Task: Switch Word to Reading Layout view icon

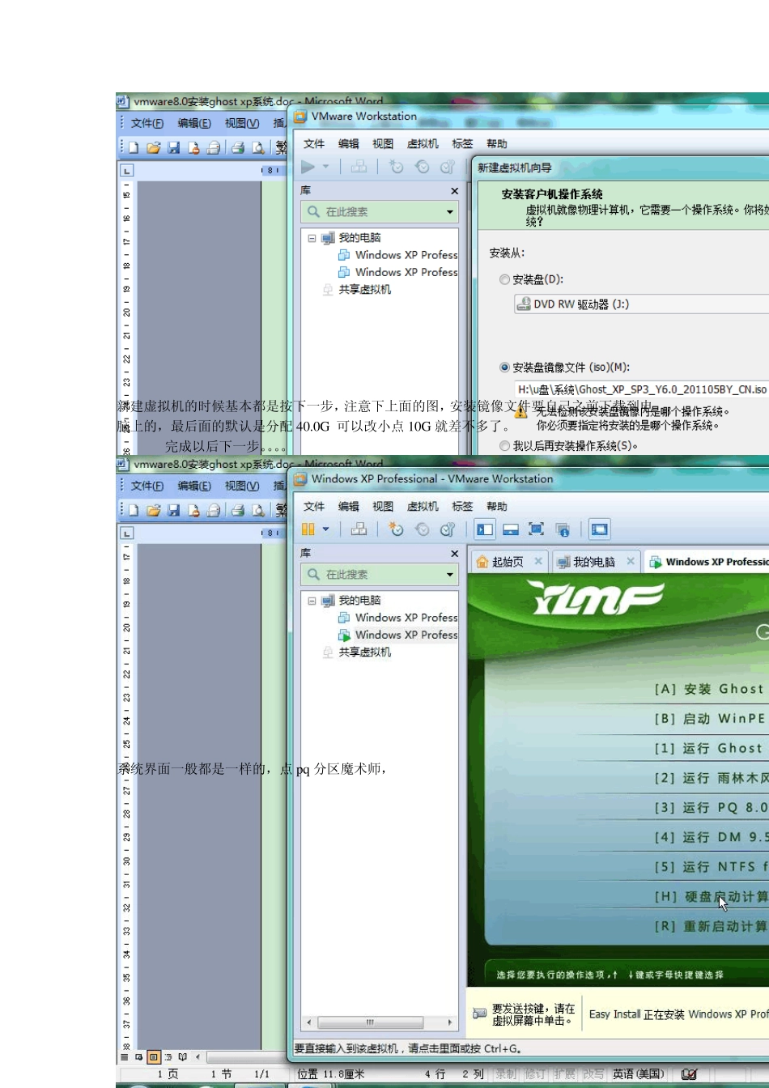Action: coord(183,1057)
